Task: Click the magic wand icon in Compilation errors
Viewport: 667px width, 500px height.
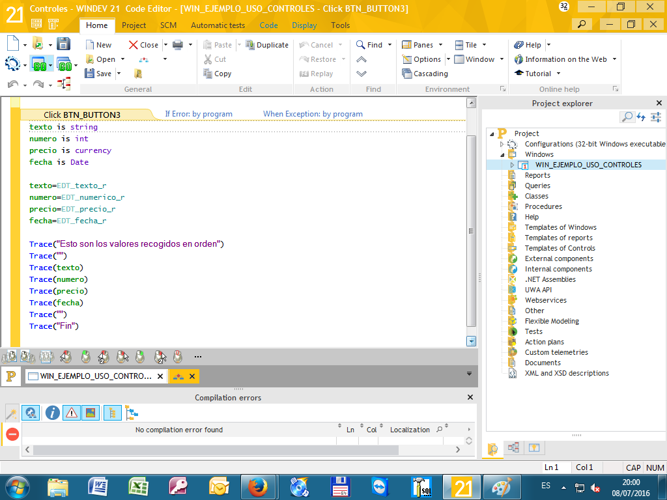Action: click(12, 413)
